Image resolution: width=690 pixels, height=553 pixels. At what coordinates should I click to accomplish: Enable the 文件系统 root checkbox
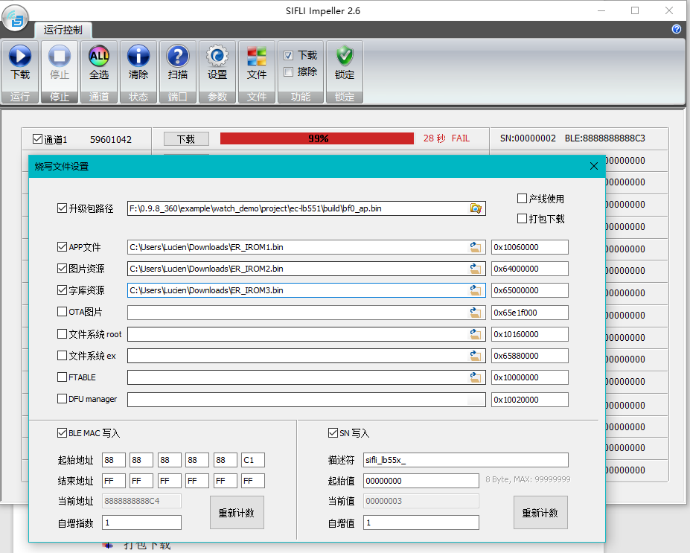(62, 334)
